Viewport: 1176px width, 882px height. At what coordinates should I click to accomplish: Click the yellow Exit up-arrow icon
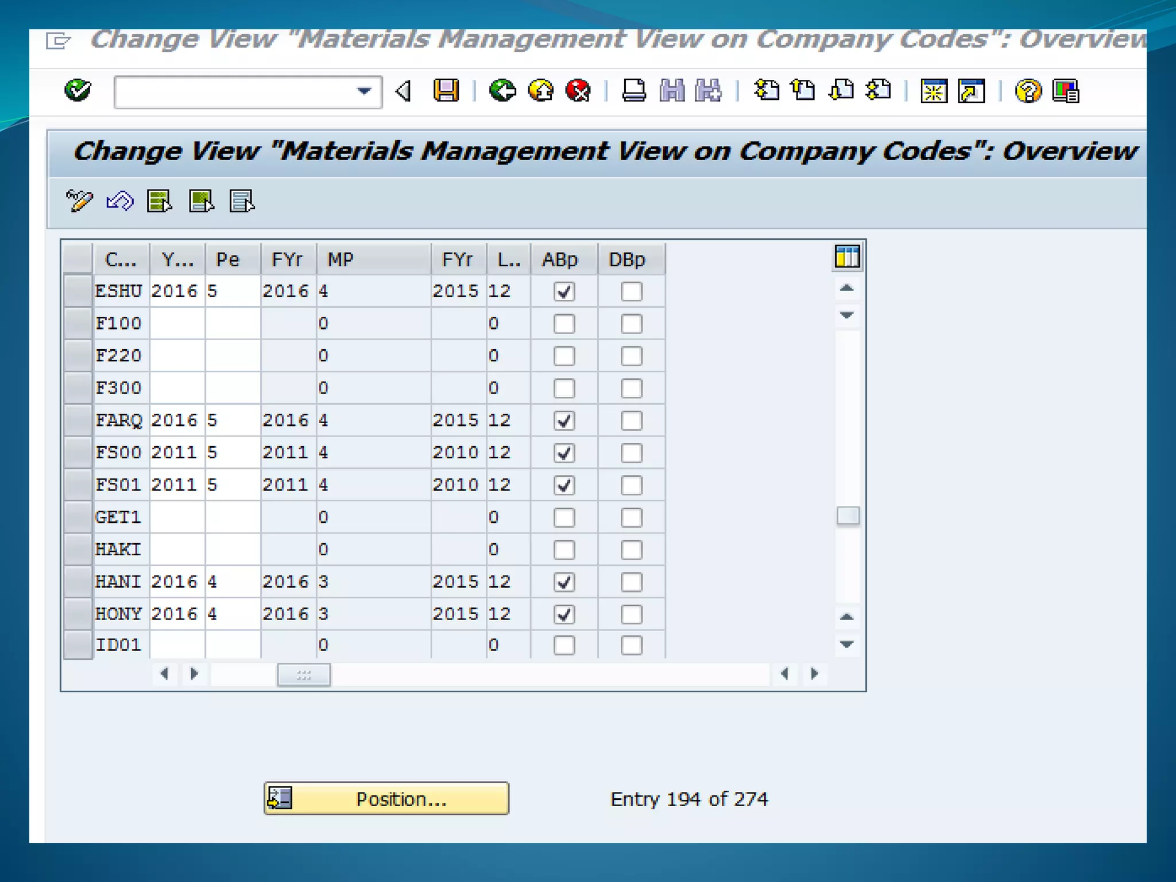pos(540,91)
